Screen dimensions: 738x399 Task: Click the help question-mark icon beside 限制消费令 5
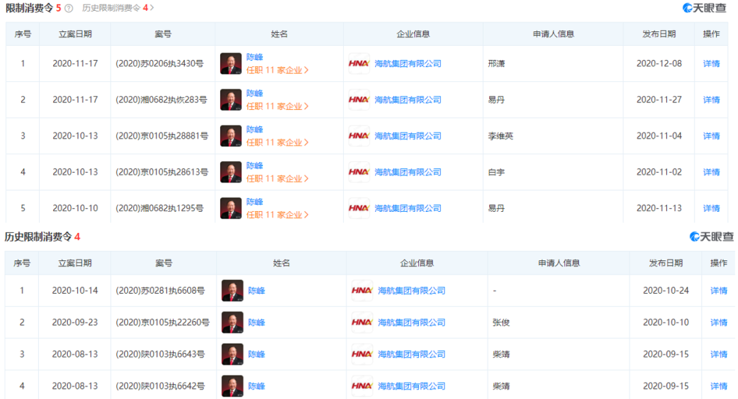pos(69,8)
